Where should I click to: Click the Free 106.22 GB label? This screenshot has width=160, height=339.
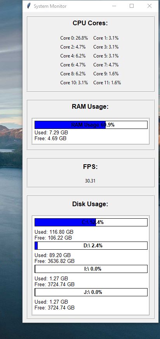point(53,238)
